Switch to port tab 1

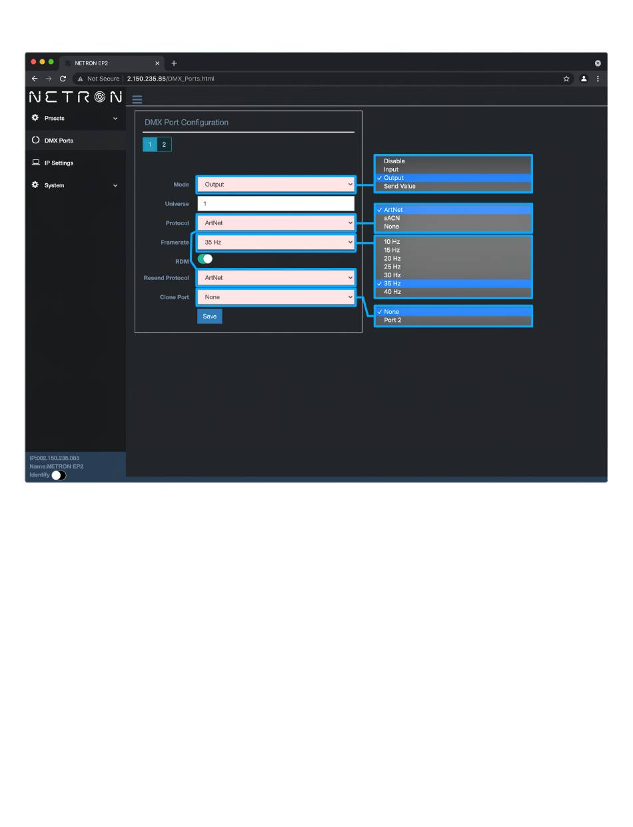click(x=150, y=144)
